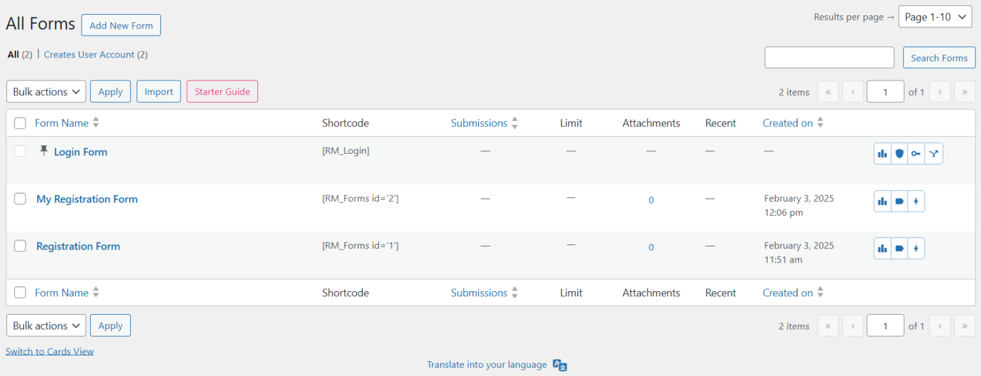Click the tag icon for My Registration Form
Image resolution: width=981 pixels, height=376 pixels.
click(899, 200)
